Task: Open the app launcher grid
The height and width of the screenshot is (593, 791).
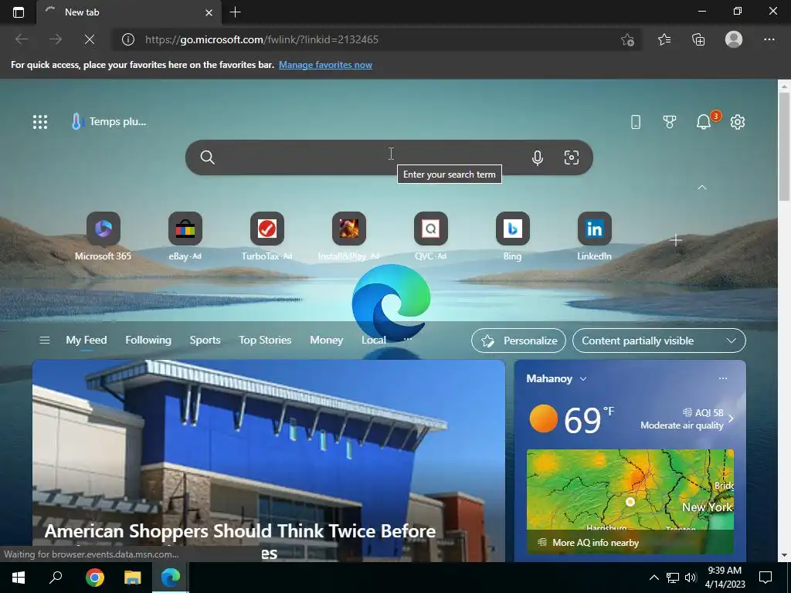Action: (40, 121)
